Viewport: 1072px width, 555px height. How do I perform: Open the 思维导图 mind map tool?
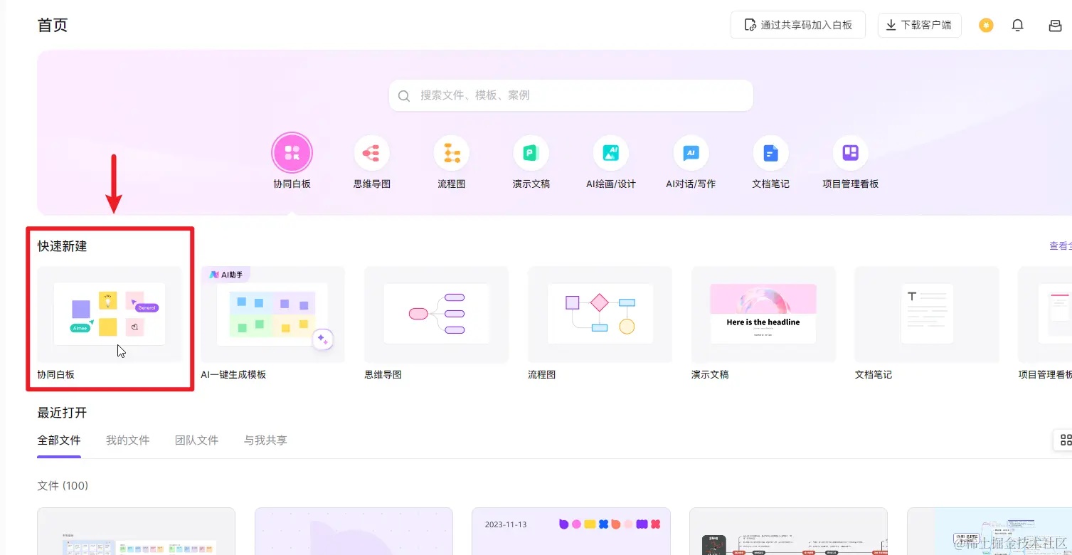click(371, 152)
